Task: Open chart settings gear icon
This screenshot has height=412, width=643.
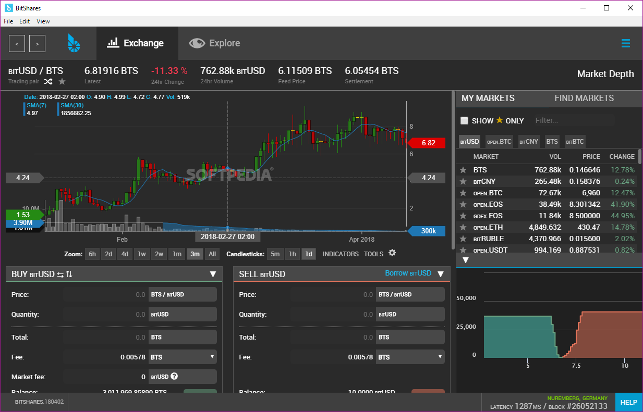Action: [392, 253]
